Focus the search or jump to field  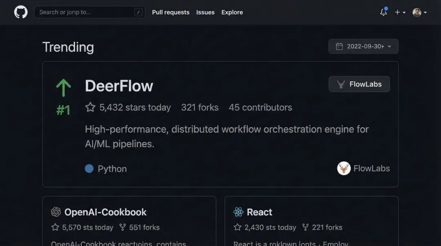tap(86, 12)
